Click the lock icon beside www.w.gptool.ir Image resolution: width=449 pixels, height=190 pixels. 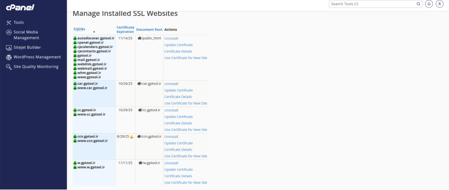point(75,167)
